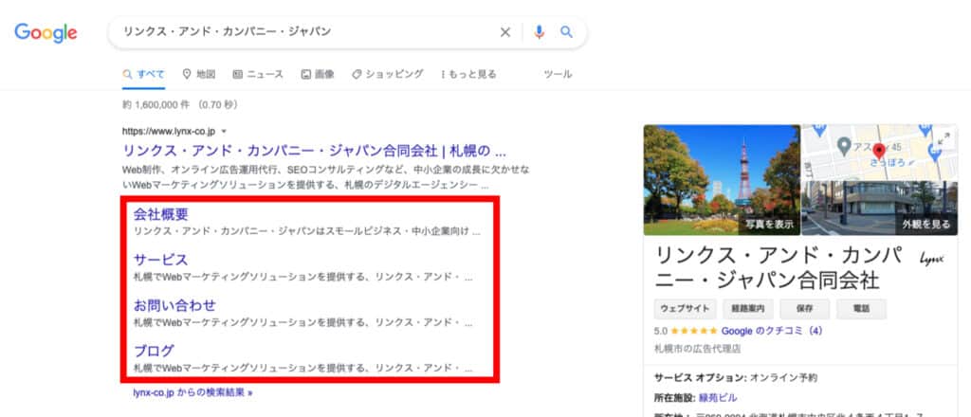Screen dimensions: 971x417
Task: Click the five-star rating icons
Action: click(693, 331)
